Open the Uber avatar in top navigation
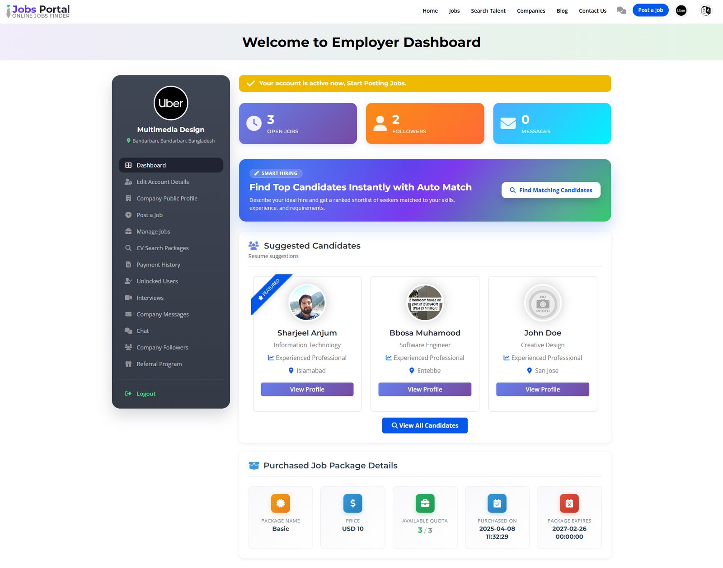 coord(681,10)
